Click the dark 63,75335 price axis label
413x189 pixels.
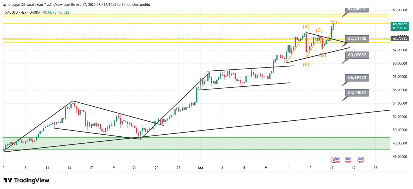(x=400, y=39)
